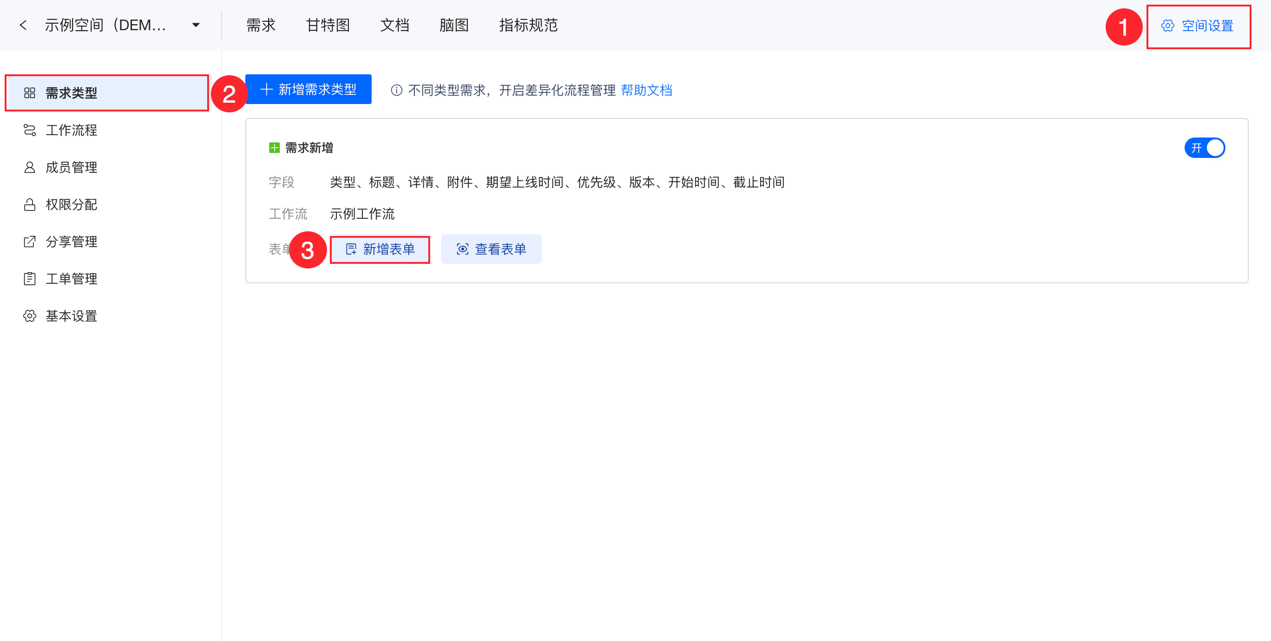
Task: Click the 成员管理 person icon
Action: point(30,167)
